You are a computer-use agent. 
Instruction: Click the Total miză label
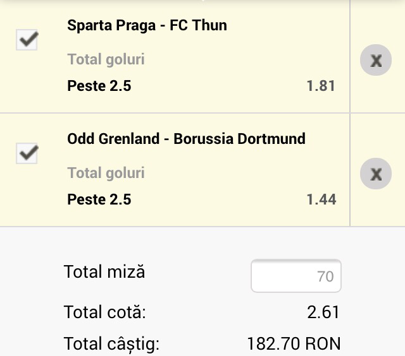pyautogui.click(x=104, y=272)
